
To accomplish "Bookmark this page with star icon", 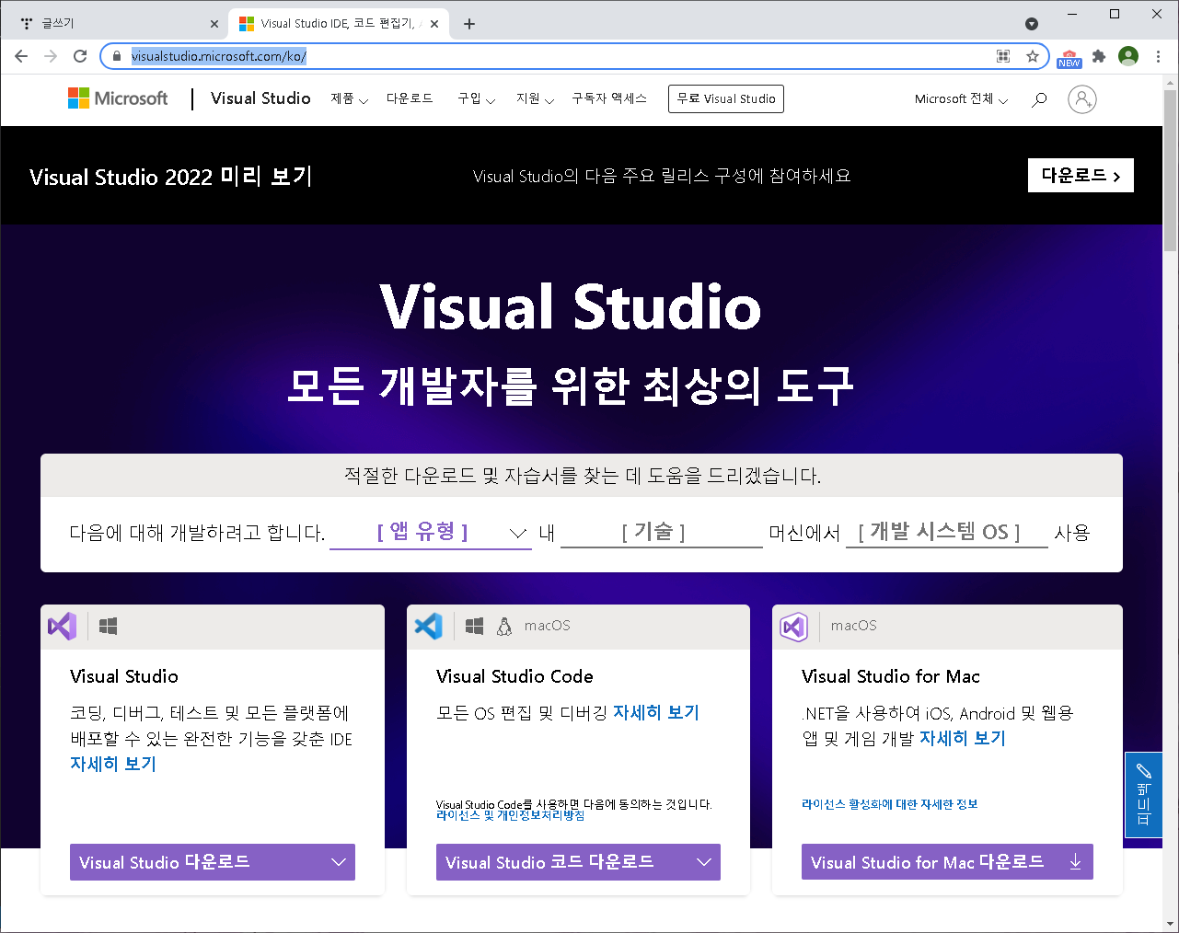I will [x=1033, y=56].
